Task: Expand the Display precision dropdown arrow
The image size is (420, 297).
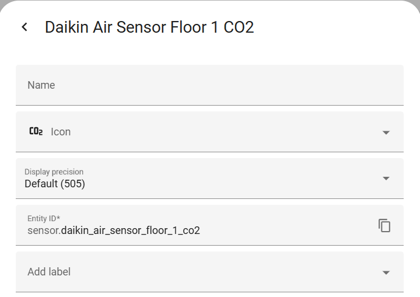Action: (386, 179)
